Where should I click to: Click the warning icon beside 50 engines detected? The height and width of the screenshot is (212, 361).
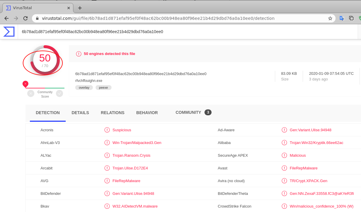pyautogui.click(x=79, y=54)
